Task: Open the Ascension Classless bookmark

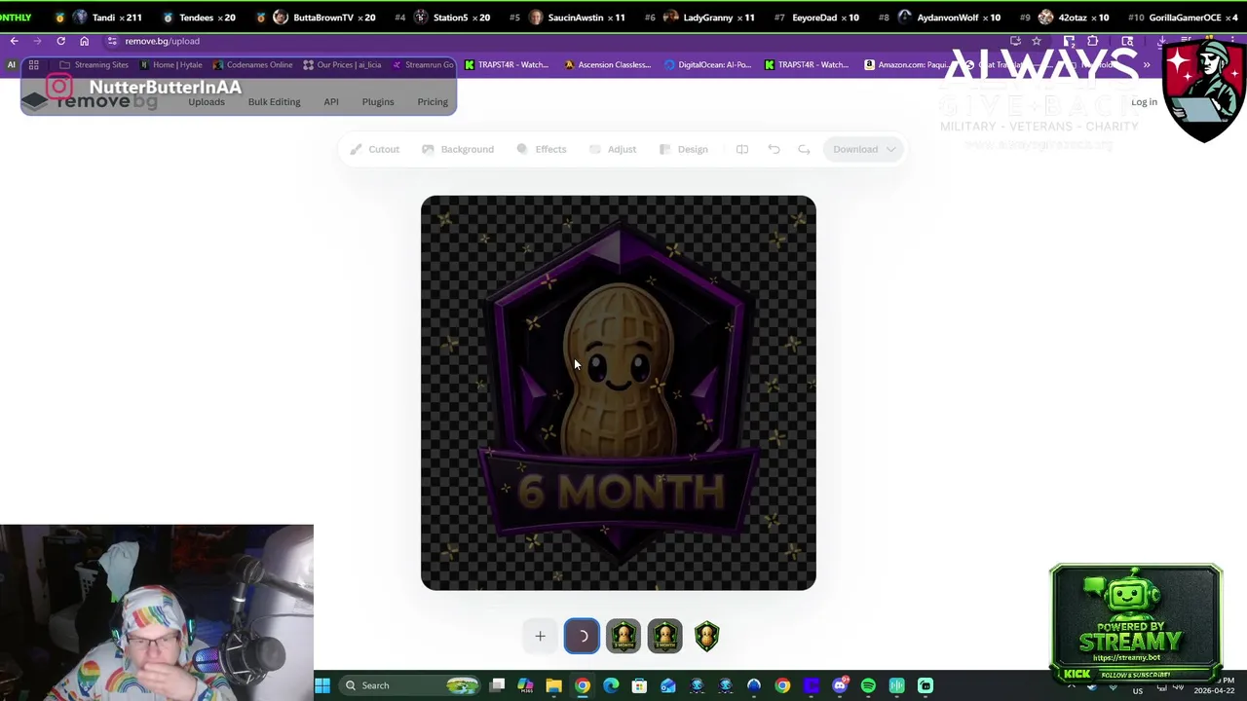Action: pyautogui.click(x=607, y=64)
